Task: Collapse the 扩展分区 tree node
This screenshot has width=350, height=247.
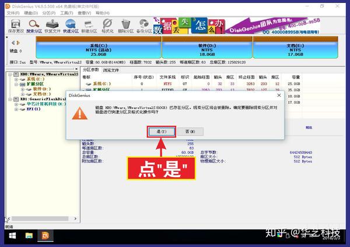Action: (x=16, y=84)
